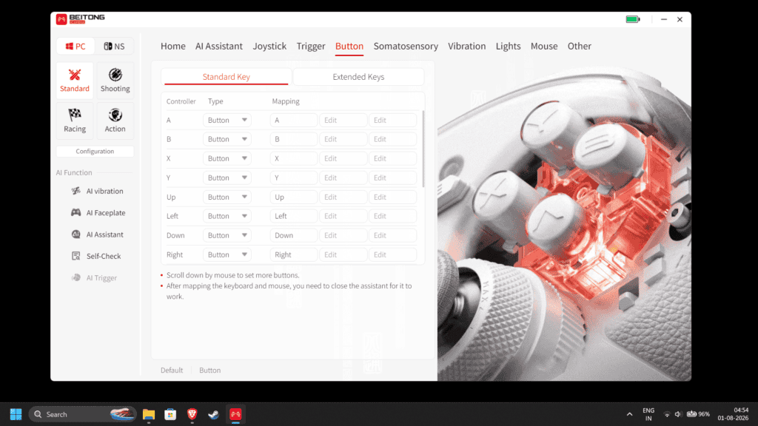
Task: Switch to NS platform mode
Action: pyautogui.click(x=114, y=47)
